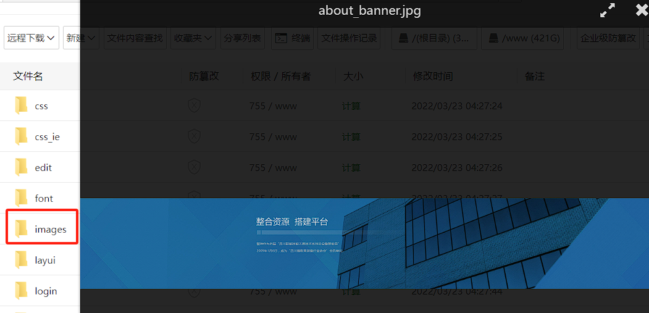Click the 文件内容查找 button

click(x=135, y=38)
